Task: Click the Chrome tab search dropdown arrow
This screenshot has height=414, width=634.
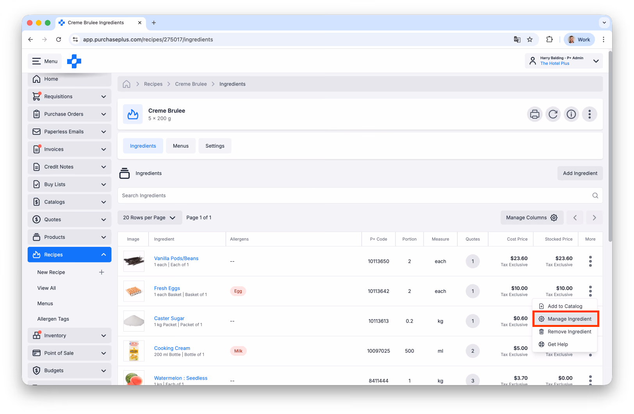Action: pyautogui.click(x=604, y=23)
